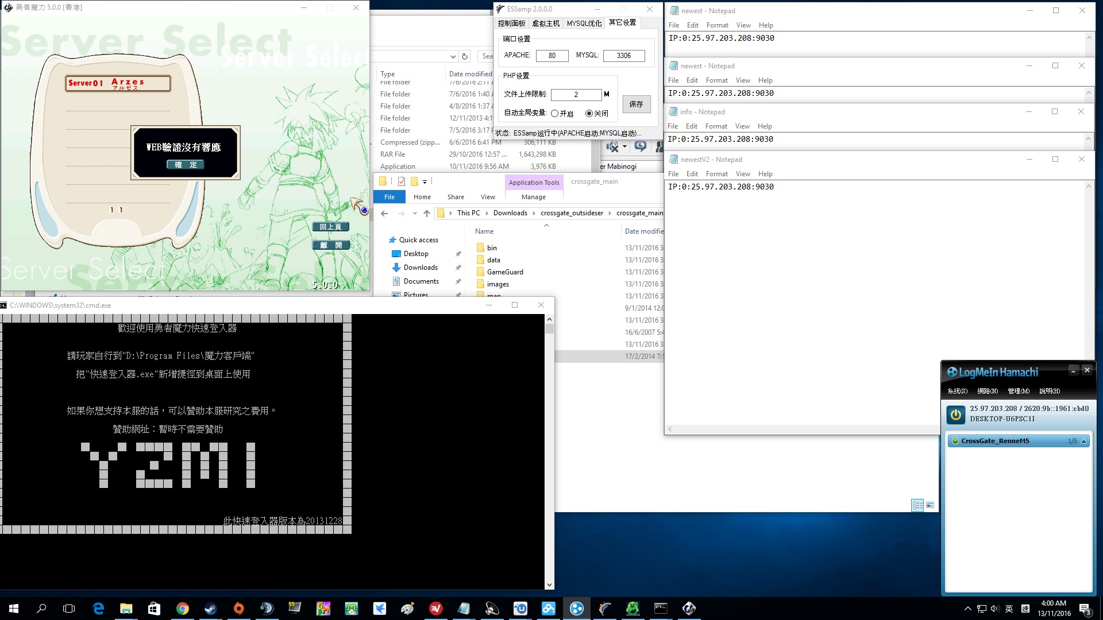Open the Windows Store taskbar icon
Image resolution: width=1103 pixels, height=620 pixels.
point(155,609)
